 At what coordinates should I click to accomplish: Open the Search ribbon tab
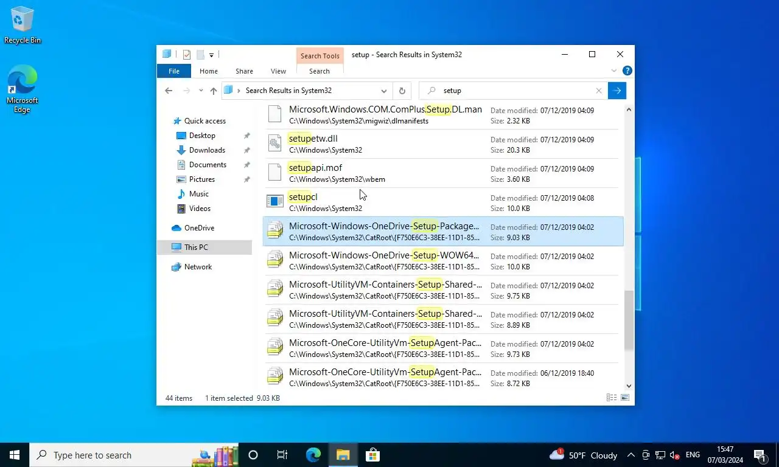320,71
